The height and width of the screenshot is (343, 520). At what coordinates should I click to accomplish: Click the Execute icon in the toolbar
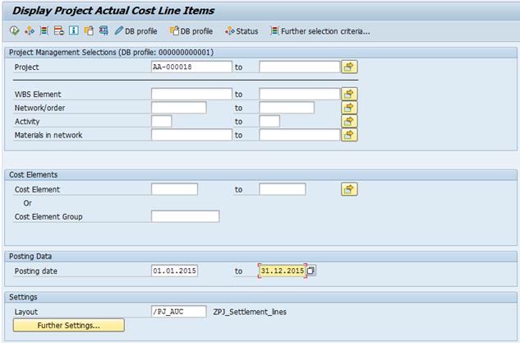coord(14,31)
